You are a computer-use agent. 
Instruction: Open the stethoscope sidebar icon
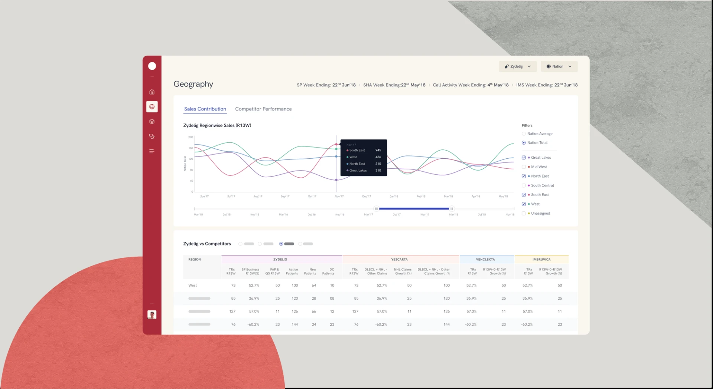tap(152, 136)
